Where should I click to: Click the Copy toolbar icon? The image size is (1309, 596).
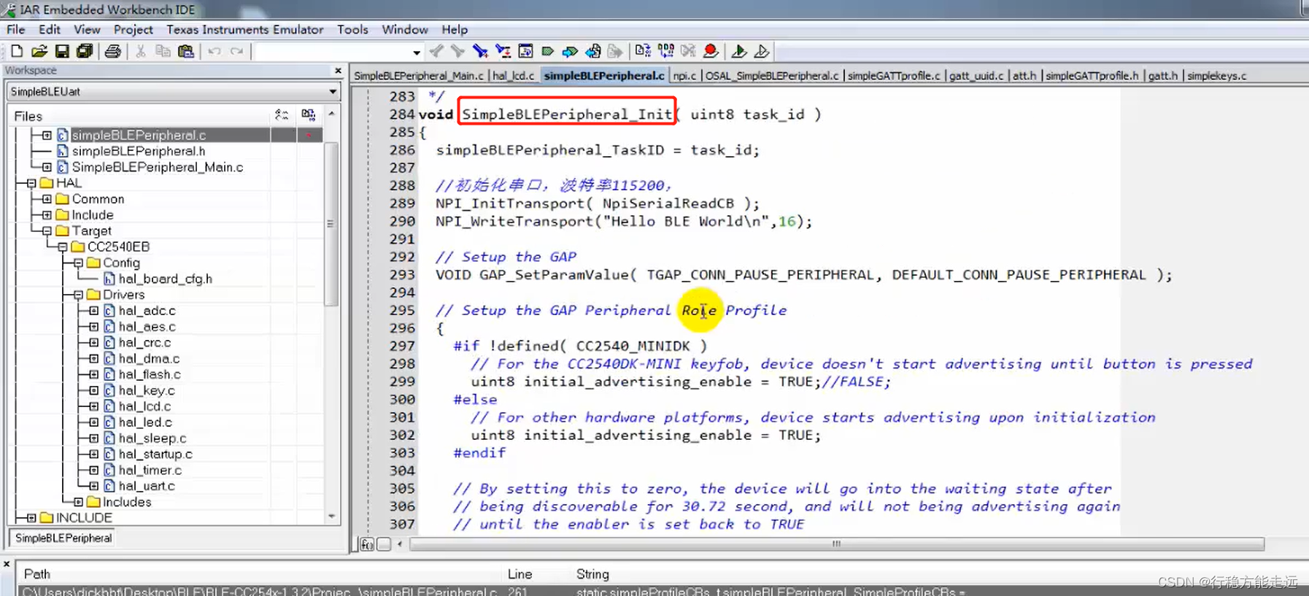pyautogui.click(x=163, y=51)
